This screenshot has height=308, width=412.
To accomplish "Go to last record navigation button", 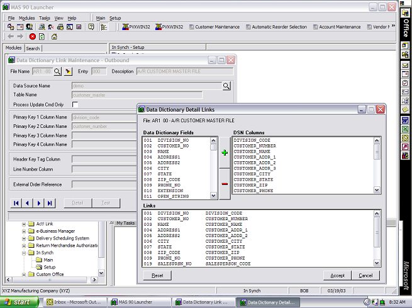I will point(50,203).
